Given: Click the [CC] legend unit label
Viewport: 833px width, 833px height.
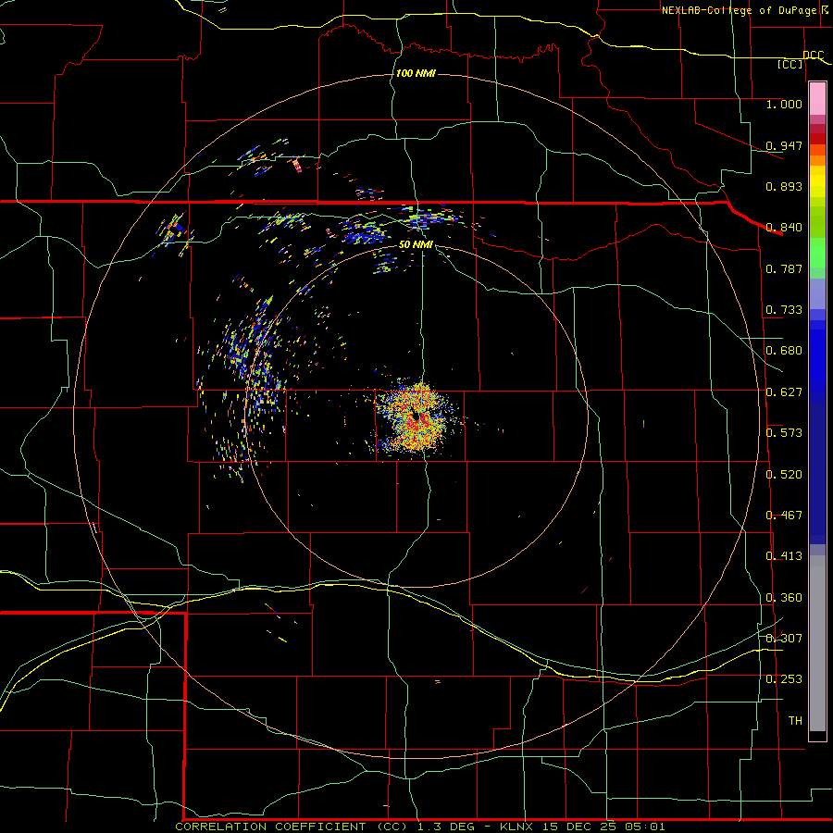Looking at the screenshot, I should point(790,64).
